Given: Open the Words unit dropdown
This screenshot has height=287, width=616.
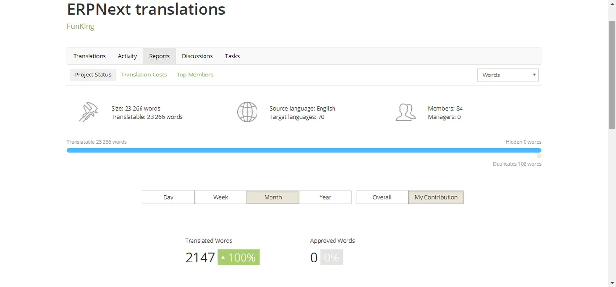Looking at the screenshot, I should 508,75.
